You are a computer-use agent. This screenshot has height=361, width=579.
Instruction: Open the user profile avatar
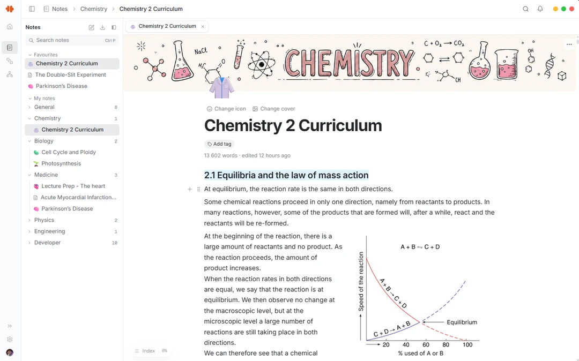click(10, 352)
